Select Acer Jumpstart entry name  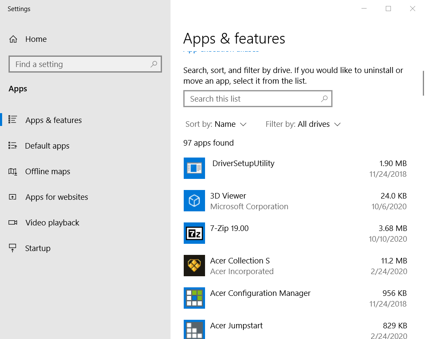click(236, 325)
